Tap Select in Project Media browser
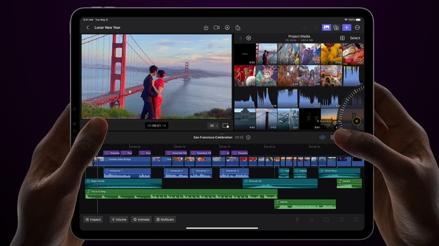Image resolution: width=439 pixels, height=246 pixels. click(355, 38)
